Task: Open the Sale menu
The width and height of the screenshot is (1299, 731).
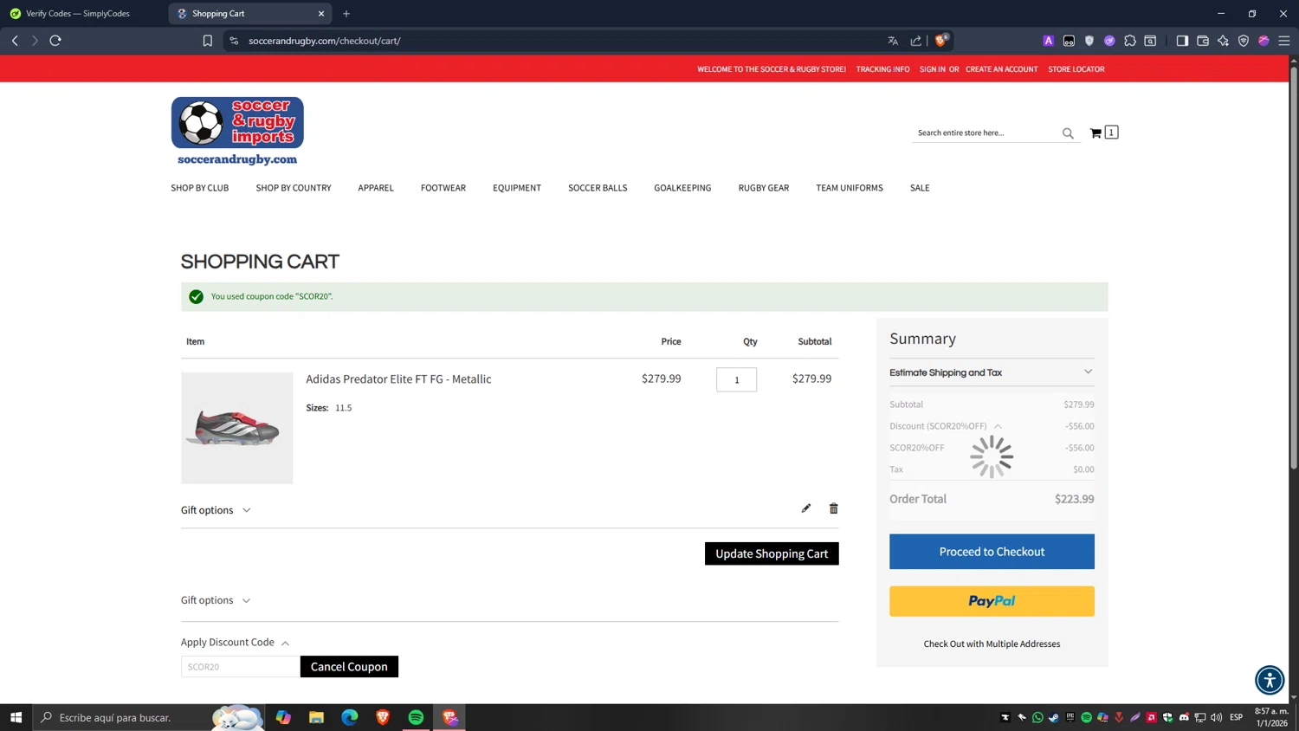Action: tap(920, 188)
